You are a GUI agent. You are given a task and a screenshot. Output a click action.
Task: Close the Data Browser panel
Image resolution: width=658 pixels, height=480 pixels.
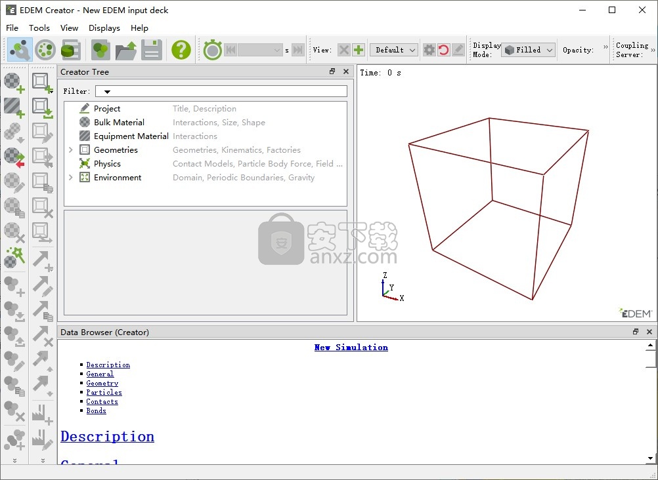coord(649,332)
